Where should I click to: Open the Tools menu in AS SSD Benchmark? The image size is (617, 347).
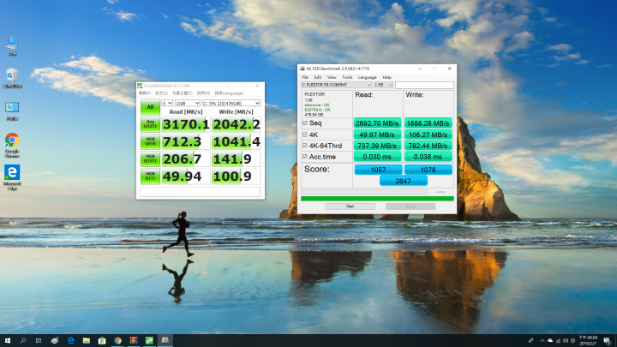[347, 77]
